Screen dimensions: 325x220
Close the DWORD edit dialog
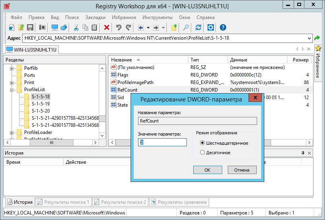pos(255,98)
